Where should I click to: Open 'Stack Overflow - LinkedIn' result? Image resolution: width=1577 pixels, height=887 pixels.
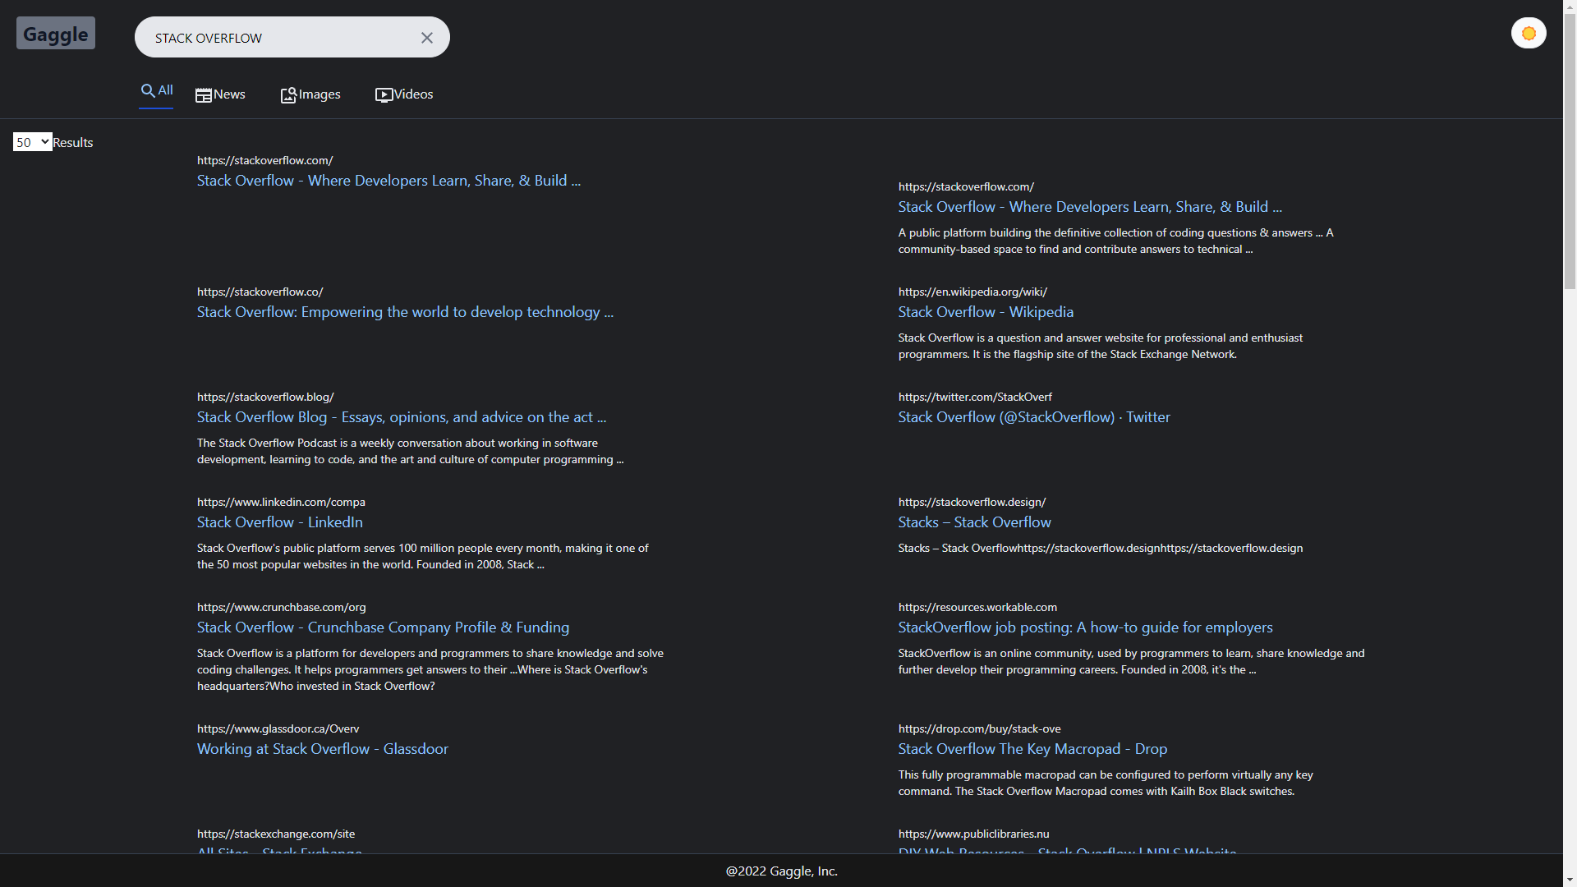(x=280, y=522)
